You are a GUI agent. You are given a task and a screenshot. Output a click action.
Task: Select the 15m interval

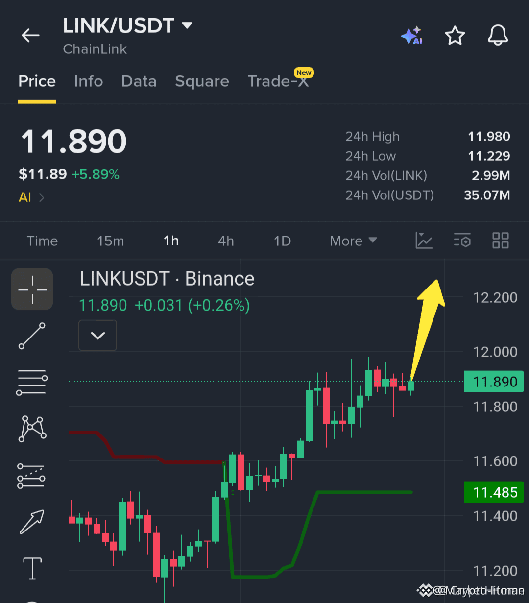click(x=111, y=241)
